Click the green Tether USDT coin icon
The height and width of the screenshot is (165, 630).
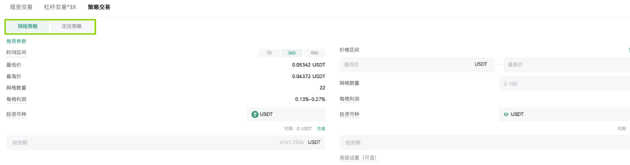(255, 115)
